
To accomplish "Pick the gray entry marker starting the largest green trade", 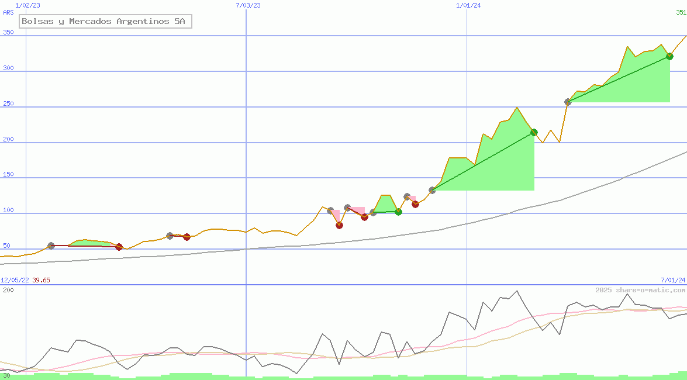I will pyautogui.click(x=432, y=190).
